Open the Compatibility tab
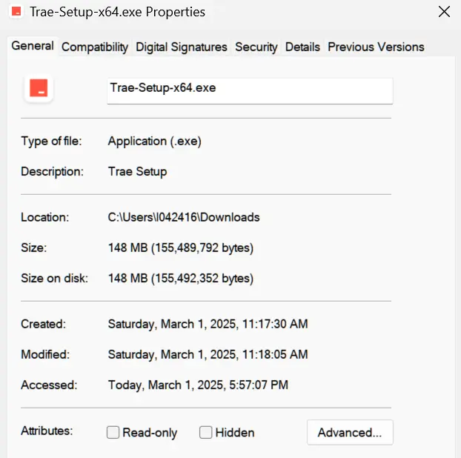This screenshot has height=458, width=461. tap(95, 47)
